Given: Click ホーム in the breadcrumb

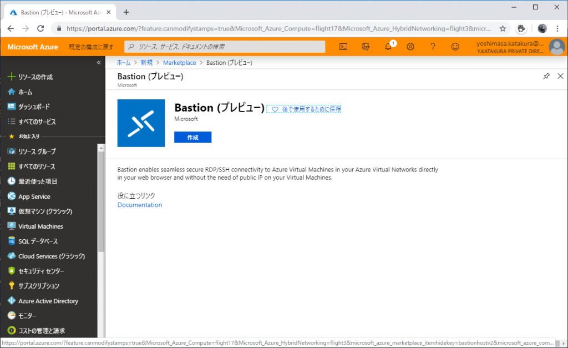Looking at the screenshot, I should pyautogui.click(x=124, y=63).
